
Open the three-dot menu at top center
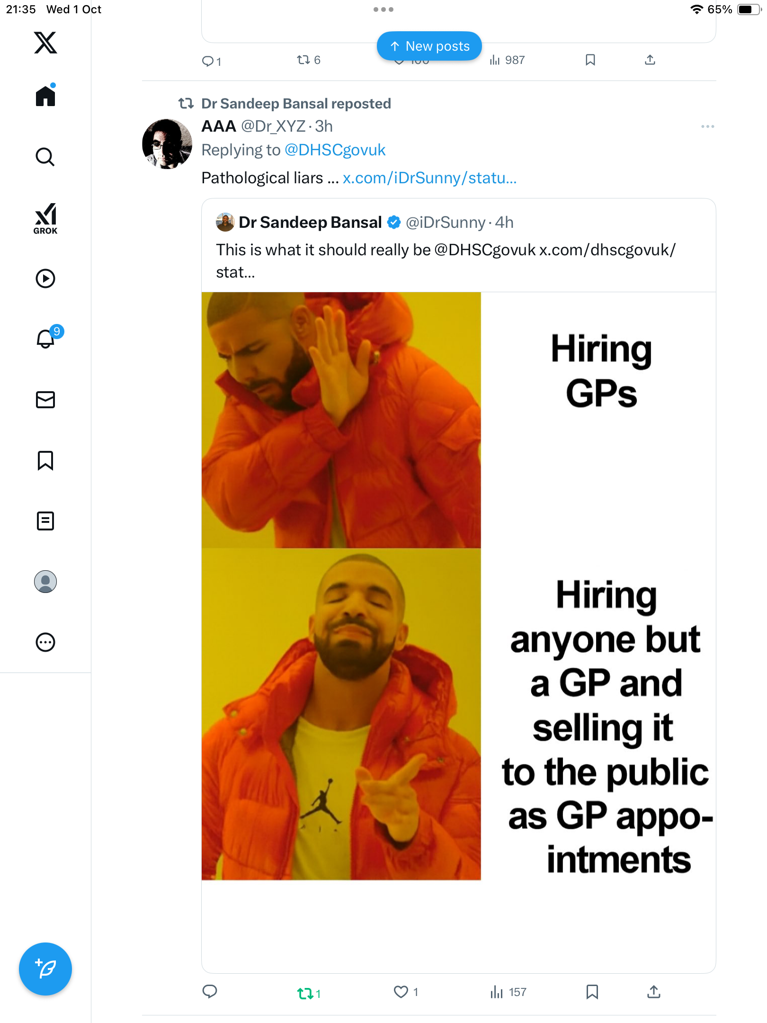click(x=383, y=9)
